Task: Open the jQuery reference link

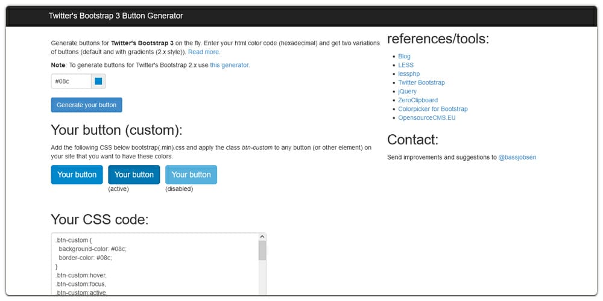Action: tap(407, 92)
